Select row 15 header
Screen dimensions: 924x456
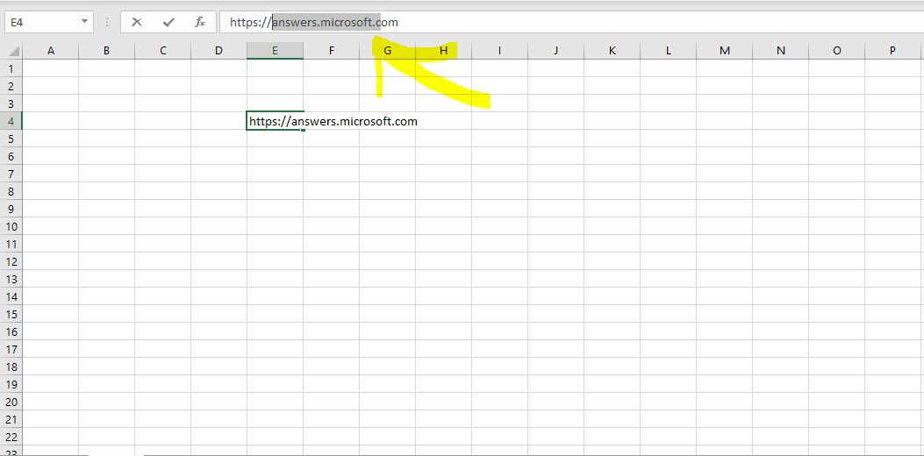(x=11, y=314)
